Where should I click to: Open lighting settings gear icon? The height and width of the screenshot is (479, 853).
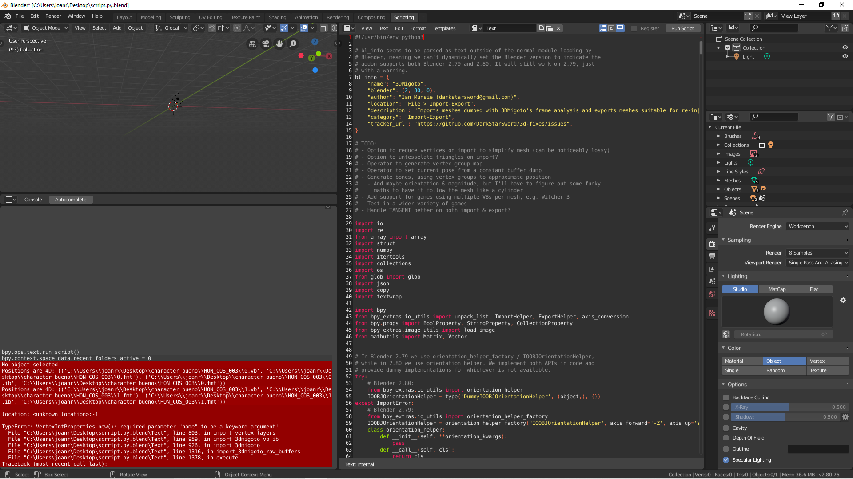coord(843,300)
